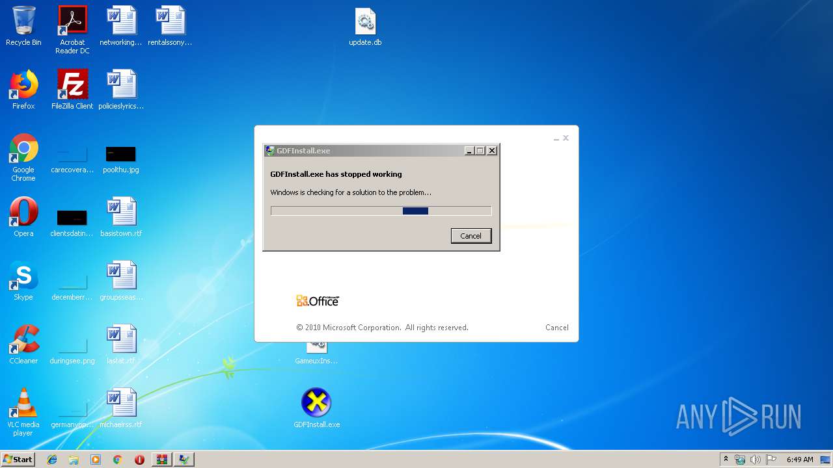Open the Firefox desktop shortcut
Image resolution: width=833 pixels, height=468 pixels.
click(23, 90)
